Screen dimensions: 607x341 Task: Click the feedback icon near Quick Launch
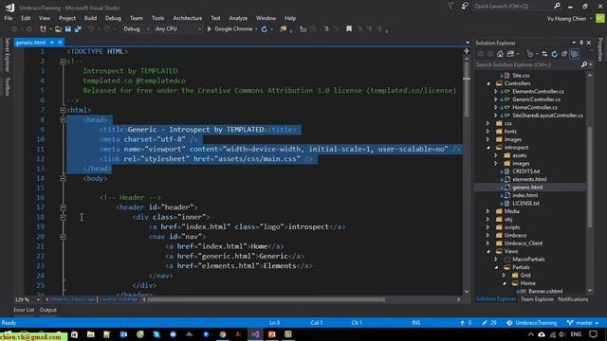pos(465,6)
